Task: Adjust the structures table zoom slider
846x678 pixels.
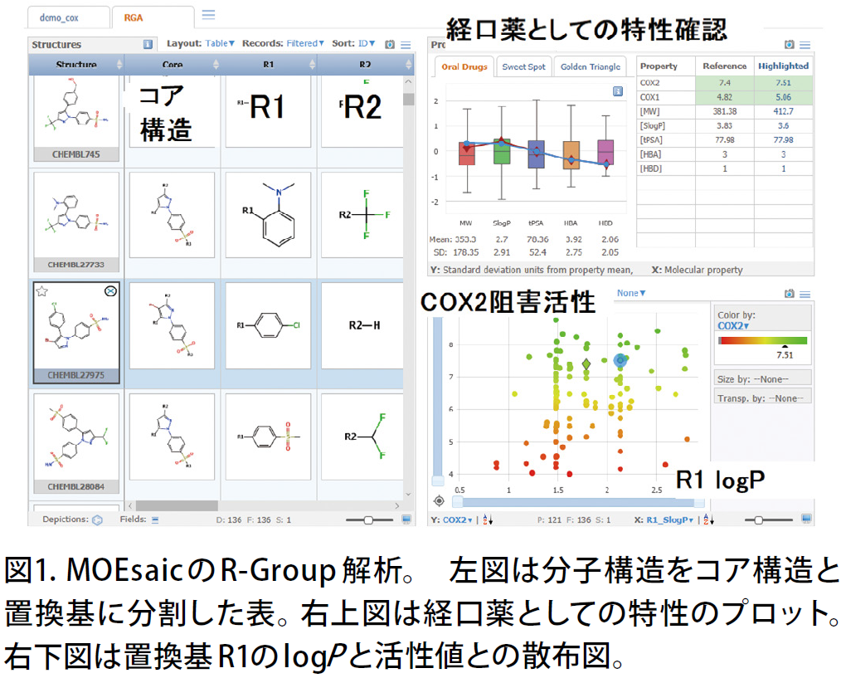Action: coord(368,519)
